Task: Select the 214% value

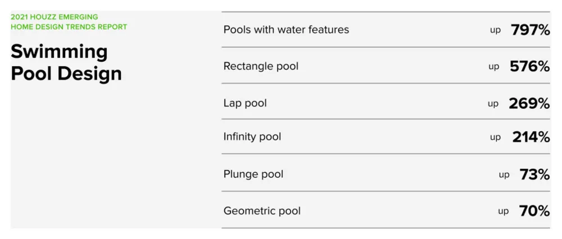Action: coord(531,137)
